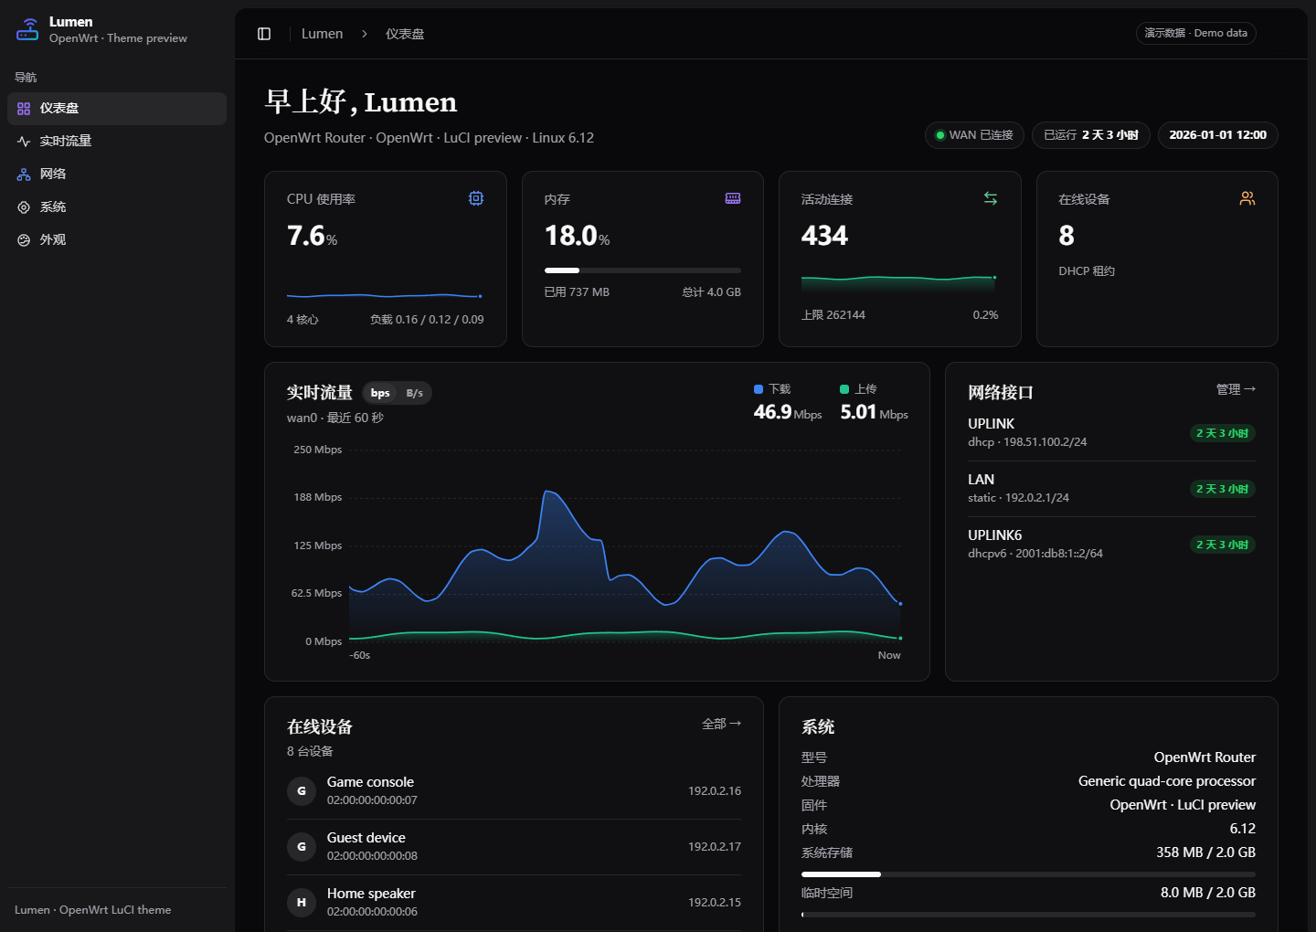Switch traffic units to bps
The height and width of the screenshot is (932, 1316).
pyautogui.click(x=380, y=393)
